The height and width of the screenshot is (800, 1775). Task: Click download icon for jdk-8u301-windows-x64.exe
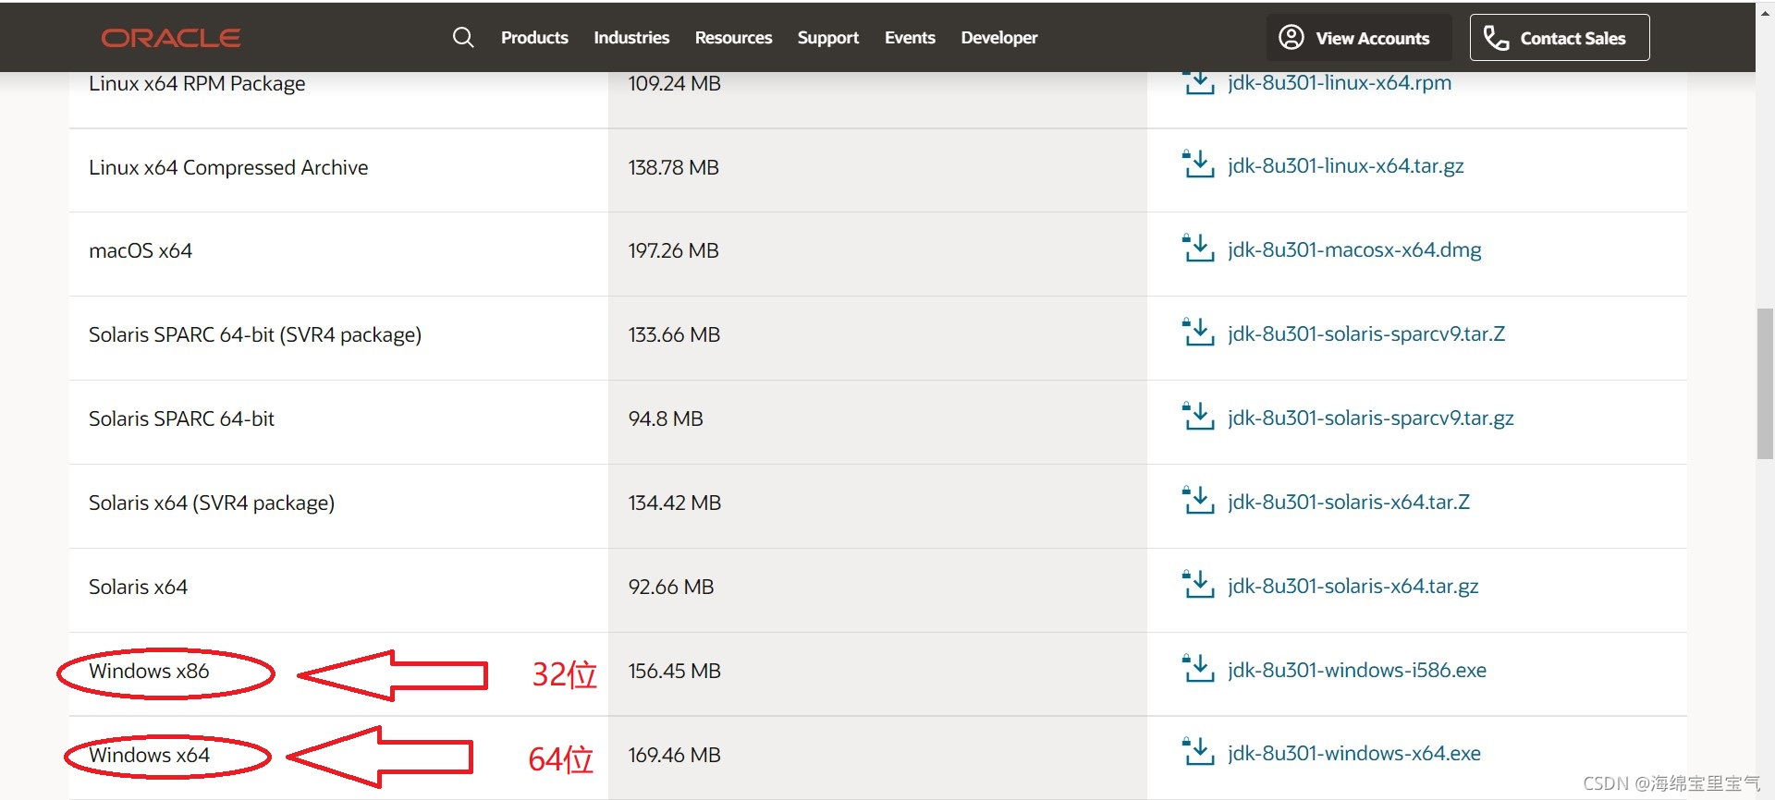pos(1198,752)
